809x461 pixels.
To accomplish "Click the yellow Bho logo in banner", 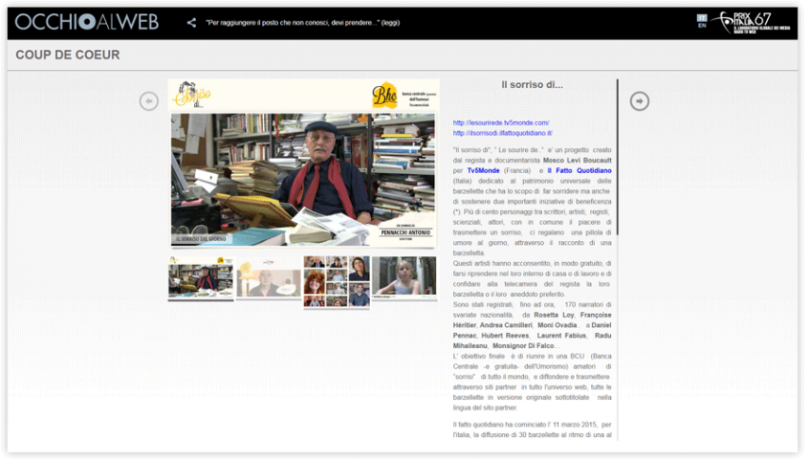I will [384, 95].
